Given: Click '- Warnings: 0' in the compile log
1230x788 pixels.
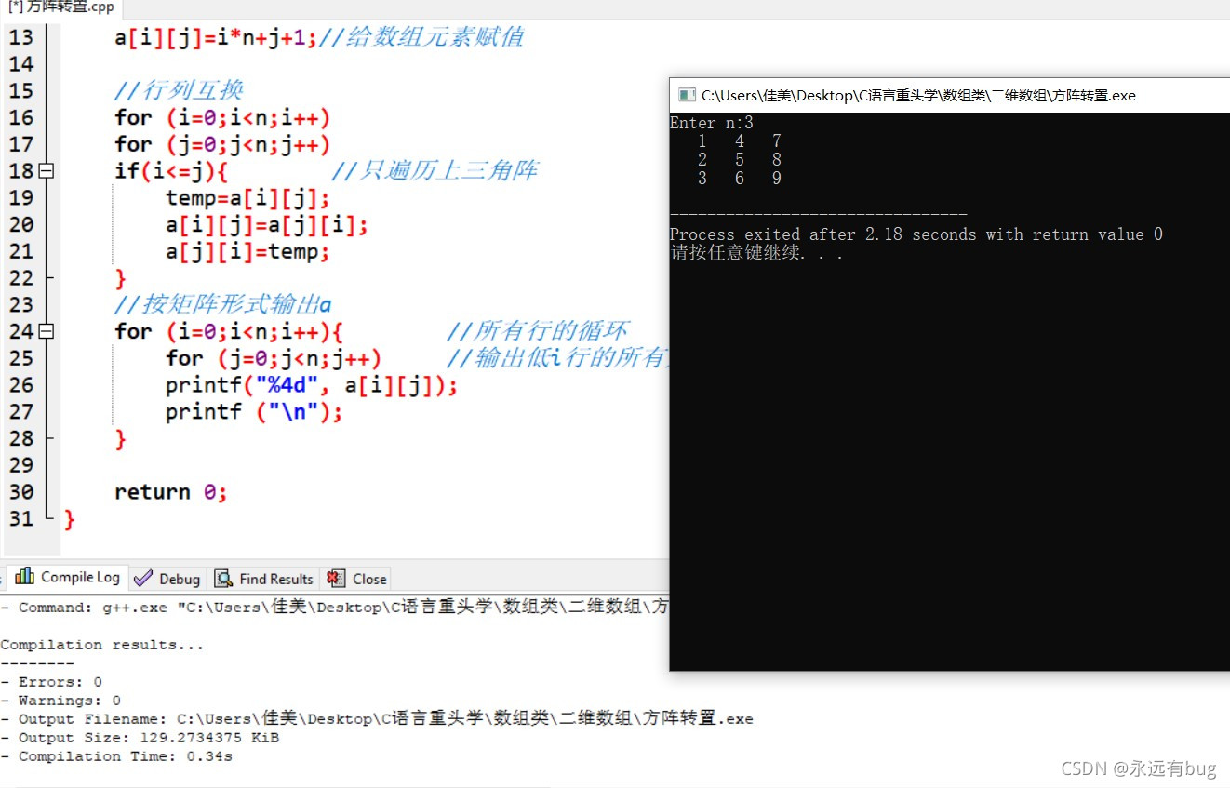Looking at the screenshot, I should [60, 701].
